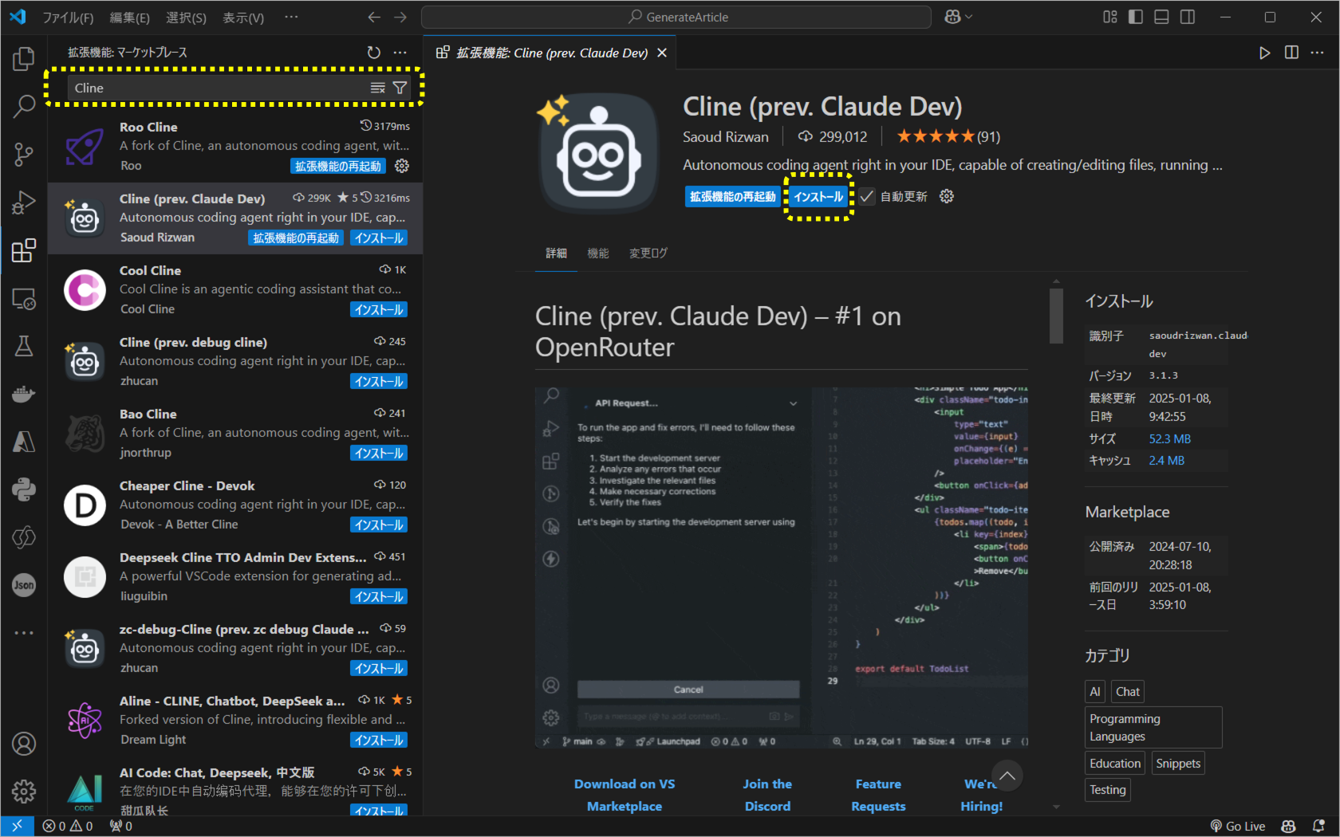Open editor more actions ellipsis
Screen dimensions: 1340x837
tap(1318, 53)
